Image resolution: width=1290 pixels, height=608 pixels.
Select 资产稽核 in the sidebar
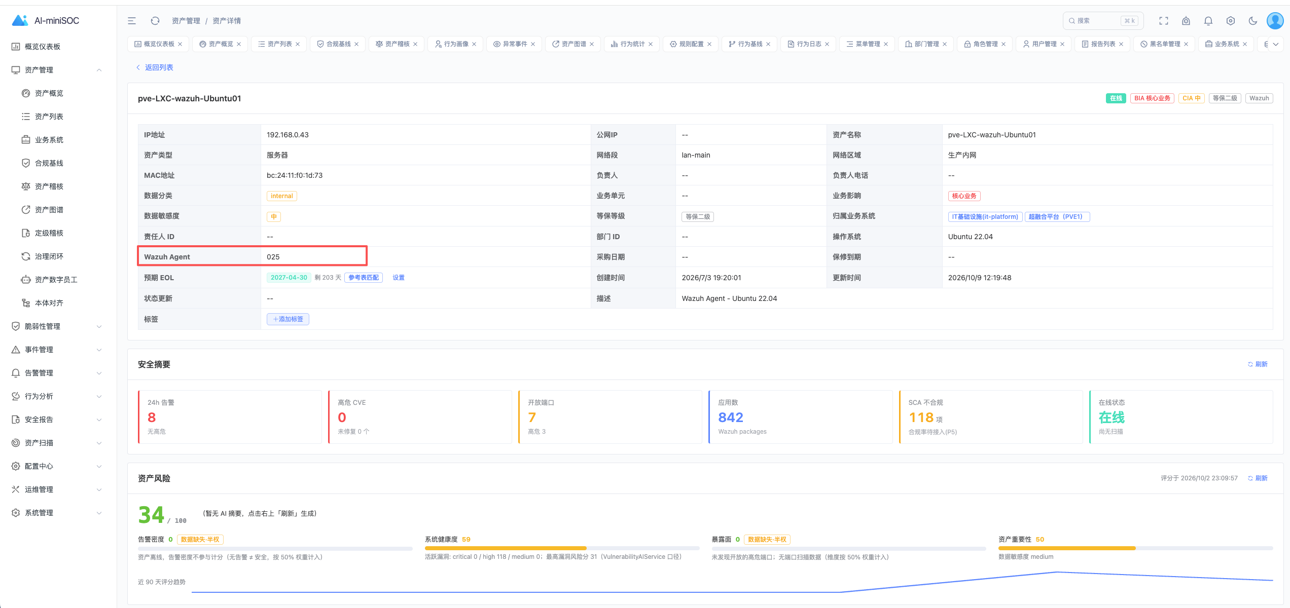49,186
